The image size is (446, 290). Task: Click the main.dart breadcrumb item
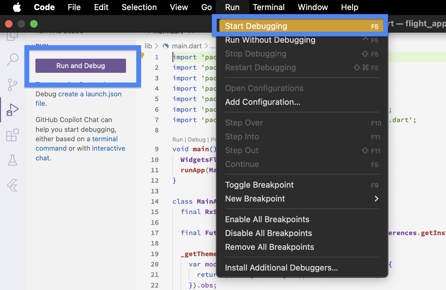coord(186,46)
